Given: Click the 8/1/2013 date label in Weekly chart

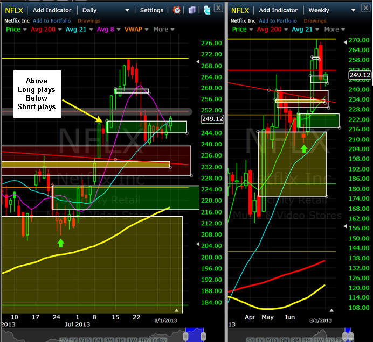Looking at the screenshot, I should pos(320,320).
